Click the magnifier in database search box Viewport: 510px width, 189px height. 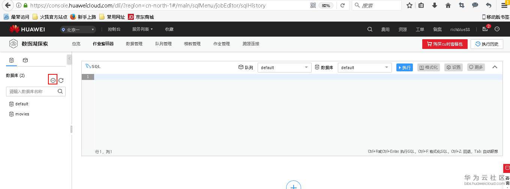coord(60,91)
